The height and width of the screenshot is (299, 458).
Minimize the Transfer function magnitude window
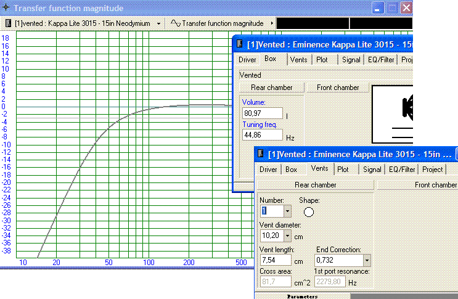pyautogui.click(x=378, y=8)
